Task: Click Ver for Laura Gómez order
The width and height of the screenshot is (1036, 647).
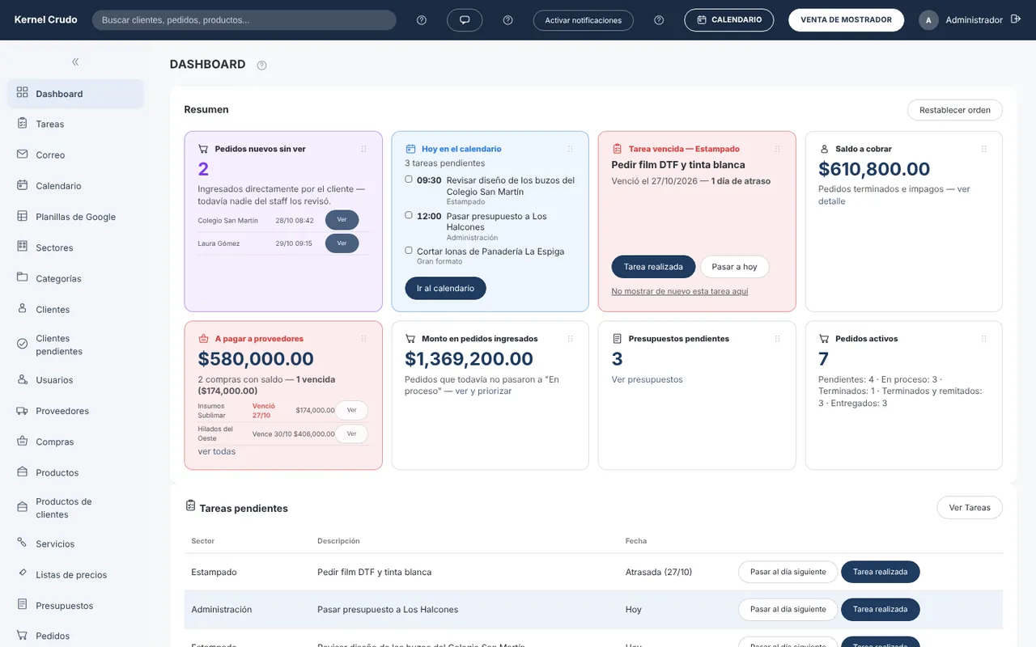Action: [342, 243]
